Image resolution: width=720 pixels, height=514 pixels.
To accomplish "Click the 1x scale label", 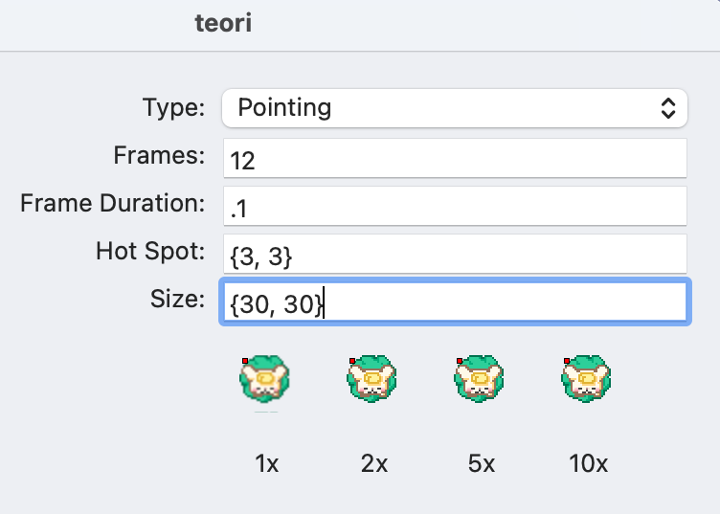I will coord(267,463).
